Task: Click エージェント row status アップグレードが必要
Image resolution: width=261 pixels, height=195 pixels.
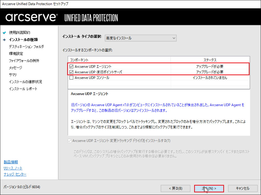Action: click(x=210, y=66)
